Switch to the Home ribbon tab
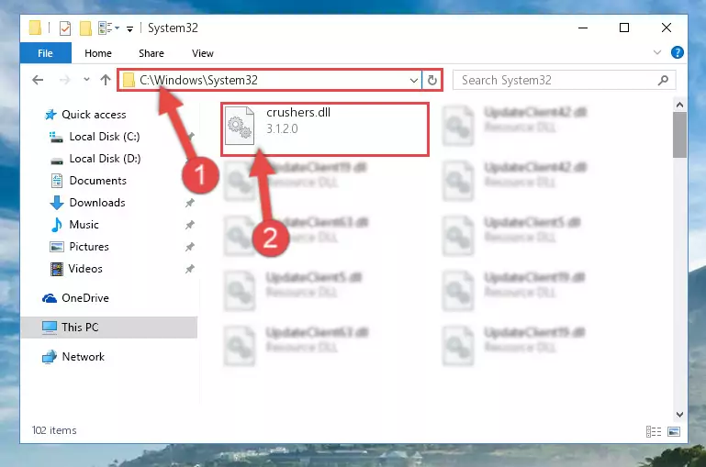Image resolution: width=706 pixels, height=467 pixels. coord(98,53)
